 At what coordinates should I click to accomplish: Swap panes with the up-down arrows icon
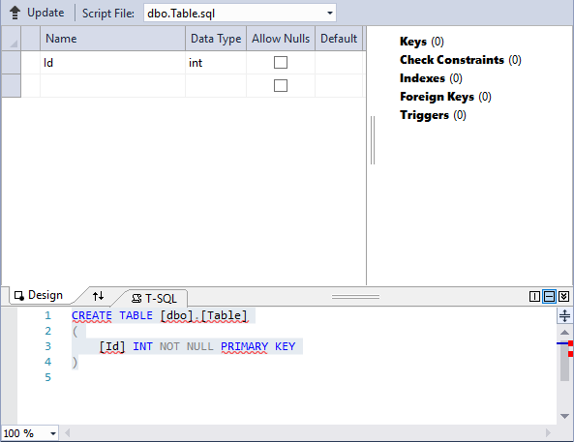(98, 296)
